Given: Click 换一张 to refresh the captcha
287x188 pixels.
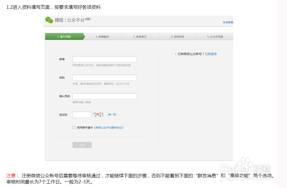Looking at the screenshot, I should click(111, 115).
